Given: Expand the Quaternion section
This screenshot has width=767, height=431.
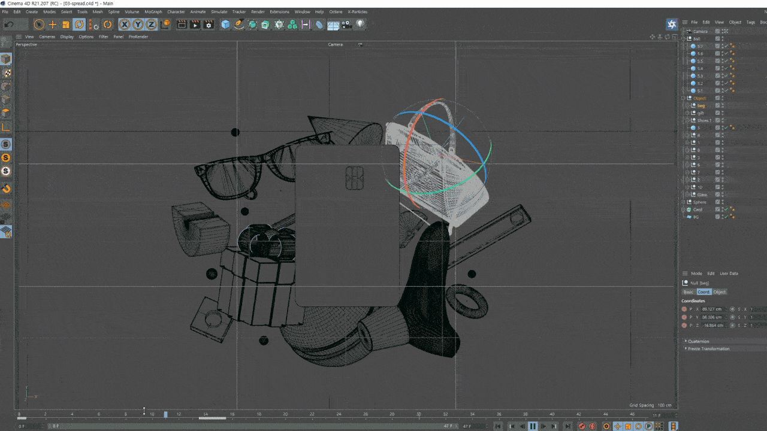Looking at the screenshot, I should coord(698,341).
